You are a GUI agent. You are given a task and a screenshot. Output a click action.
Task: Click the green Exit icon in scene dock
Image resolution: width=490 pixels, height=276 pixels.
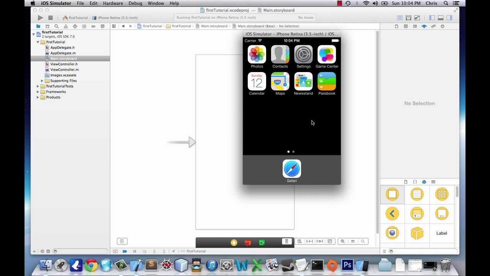[262, 243]
